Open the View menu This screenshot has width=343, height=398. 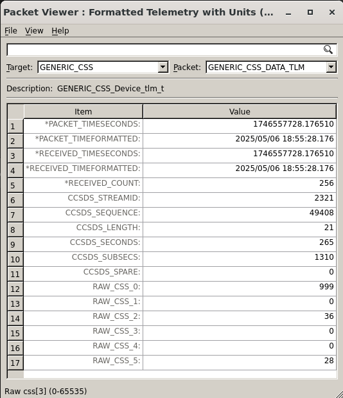pos(34,31)
